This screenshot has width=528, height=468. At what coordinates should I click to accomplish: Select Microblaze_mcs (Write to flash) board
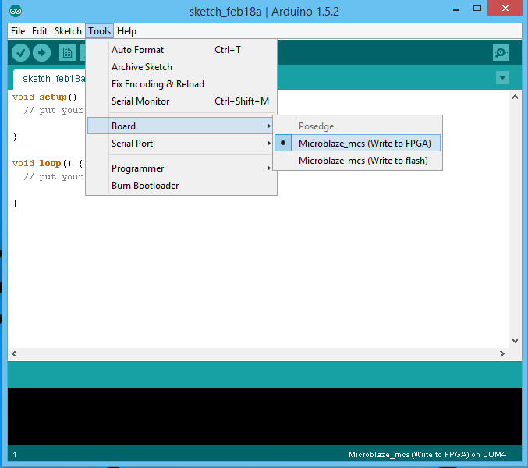(x=363, y=161)
